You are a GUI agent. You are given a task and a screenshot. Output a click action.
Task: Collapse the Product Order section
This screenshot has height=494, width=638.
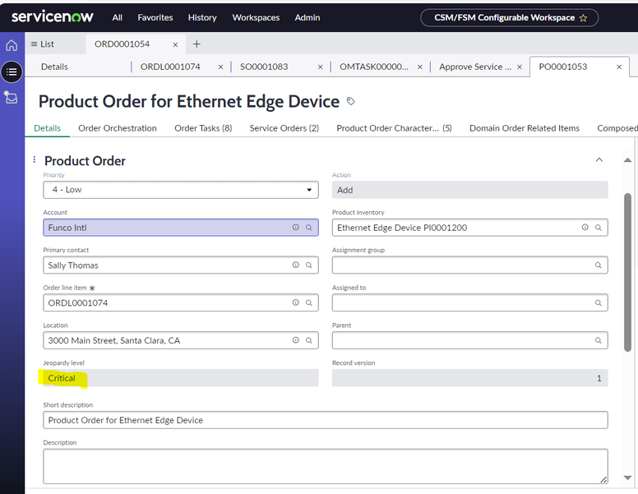[x=599, y=160]
